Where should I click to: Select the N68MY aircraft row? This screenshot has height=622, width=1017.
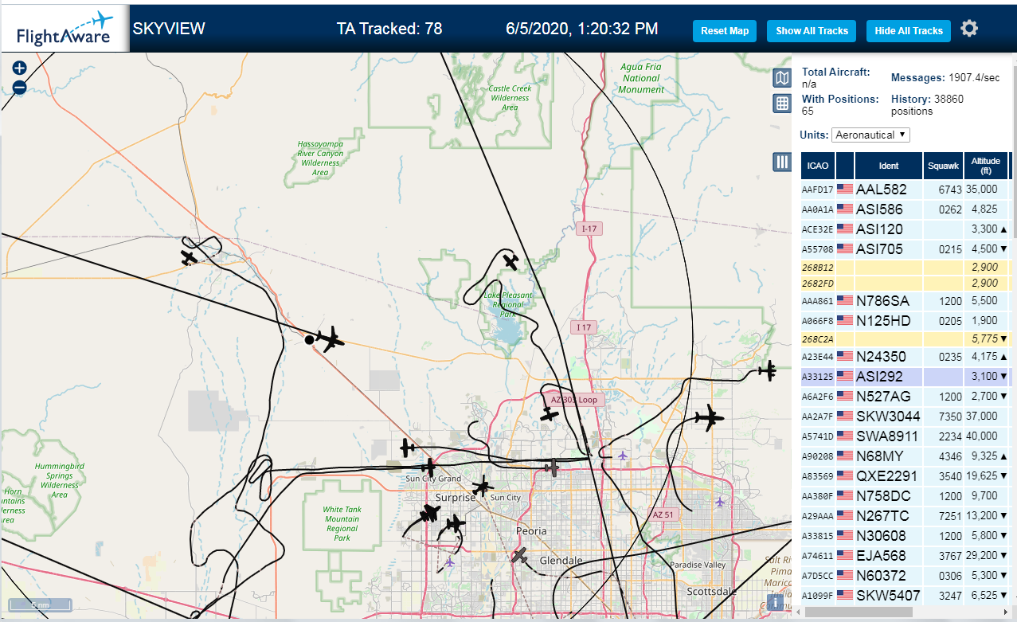pyautogui.click(x=907, y=456)
